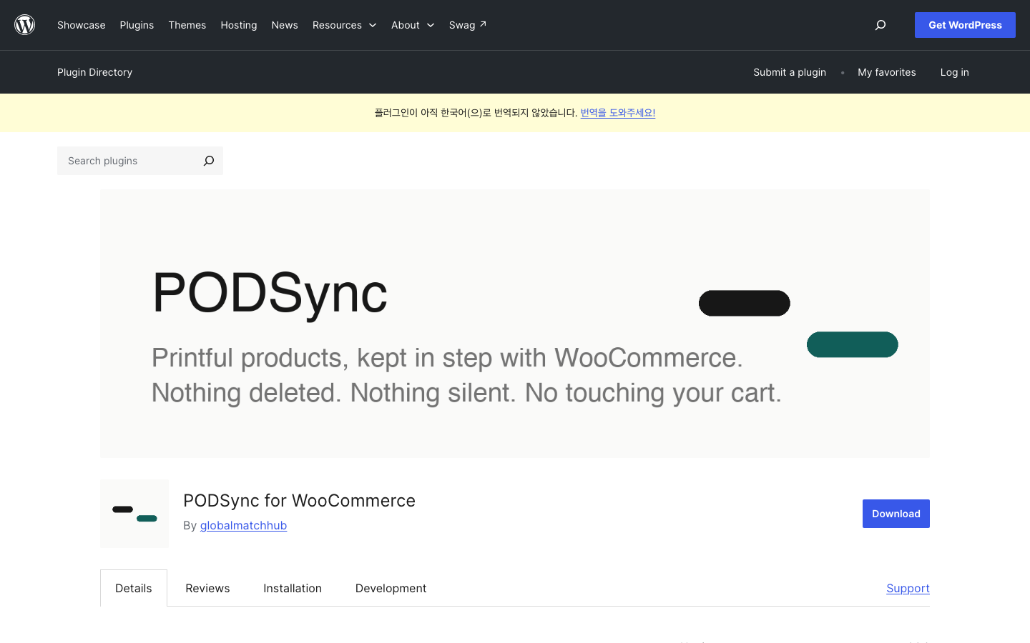1030x643 pixels.
Task: Download the PODSync plugin
Action: pyautogui.click(x=896, y=514)
